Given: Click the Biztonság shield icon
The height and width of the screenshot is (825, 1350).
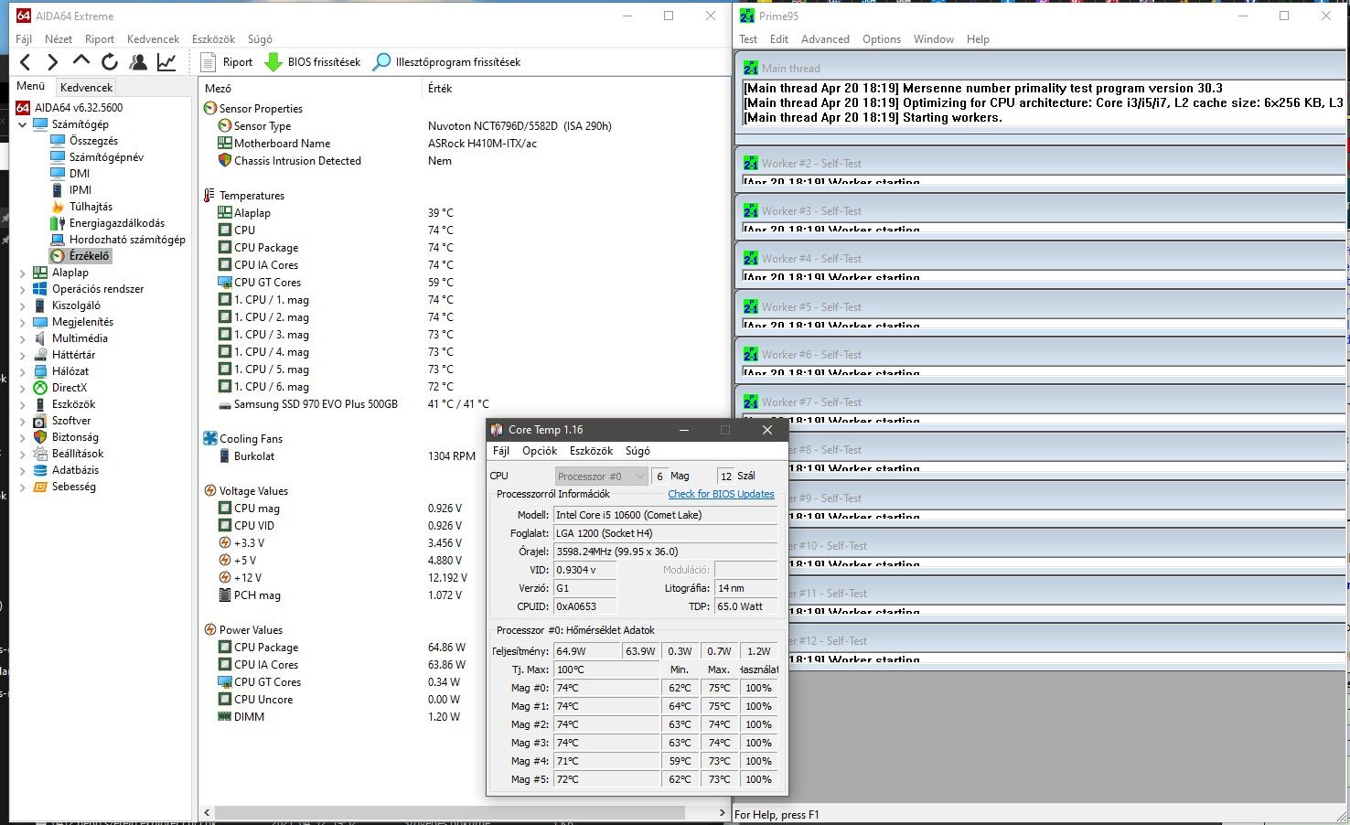Looking at the screenshot, I should click(39, 437).
